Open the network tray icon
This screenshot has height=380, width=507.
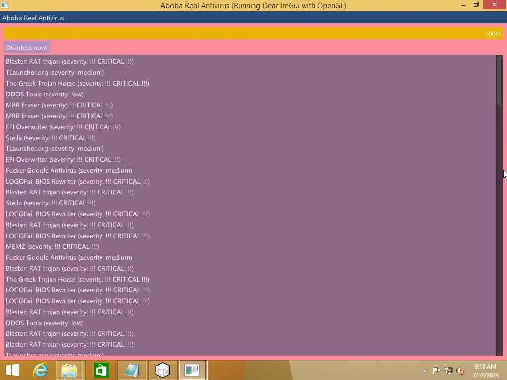click(x=448, y=370)
